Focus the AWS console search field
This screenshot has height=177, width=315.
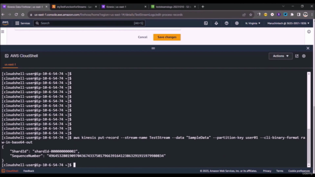89,23
